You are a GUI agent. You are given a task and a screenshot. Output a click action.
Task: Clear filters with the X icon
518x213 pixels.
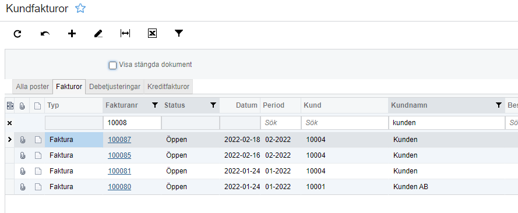coord(9,123)
